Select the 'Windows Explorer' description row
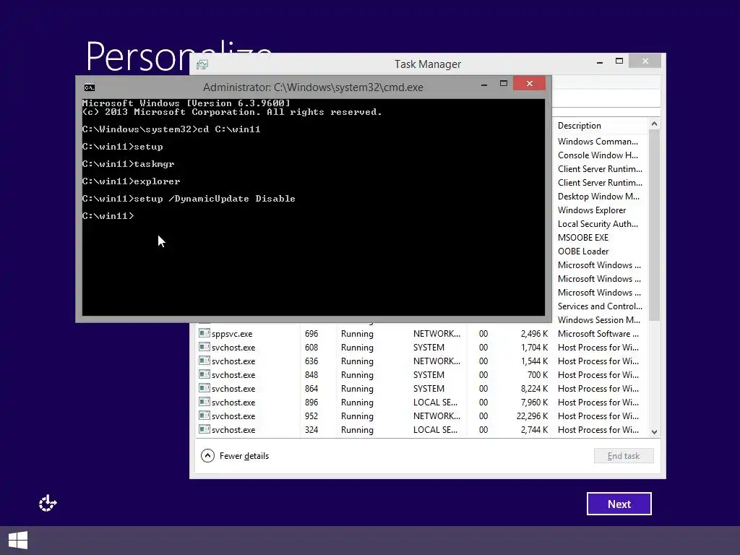The width and height of the screenshot is (740, 555). point(592,210)
